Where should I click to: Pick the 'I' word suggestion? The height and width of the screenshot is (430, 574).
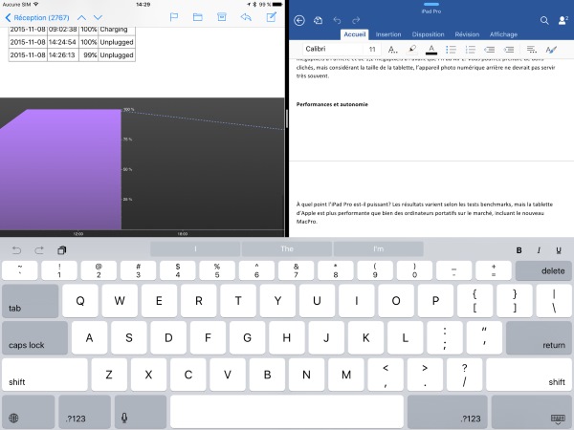click(x=195, y=249)
